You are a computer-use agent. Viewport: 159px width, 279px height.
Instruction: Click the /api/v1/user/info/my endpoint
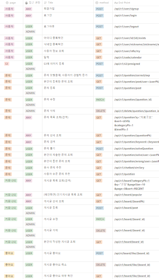(127, 51)
